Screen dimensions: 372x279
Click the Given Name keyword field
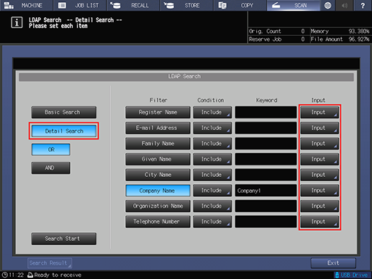[x=266, y=159]
